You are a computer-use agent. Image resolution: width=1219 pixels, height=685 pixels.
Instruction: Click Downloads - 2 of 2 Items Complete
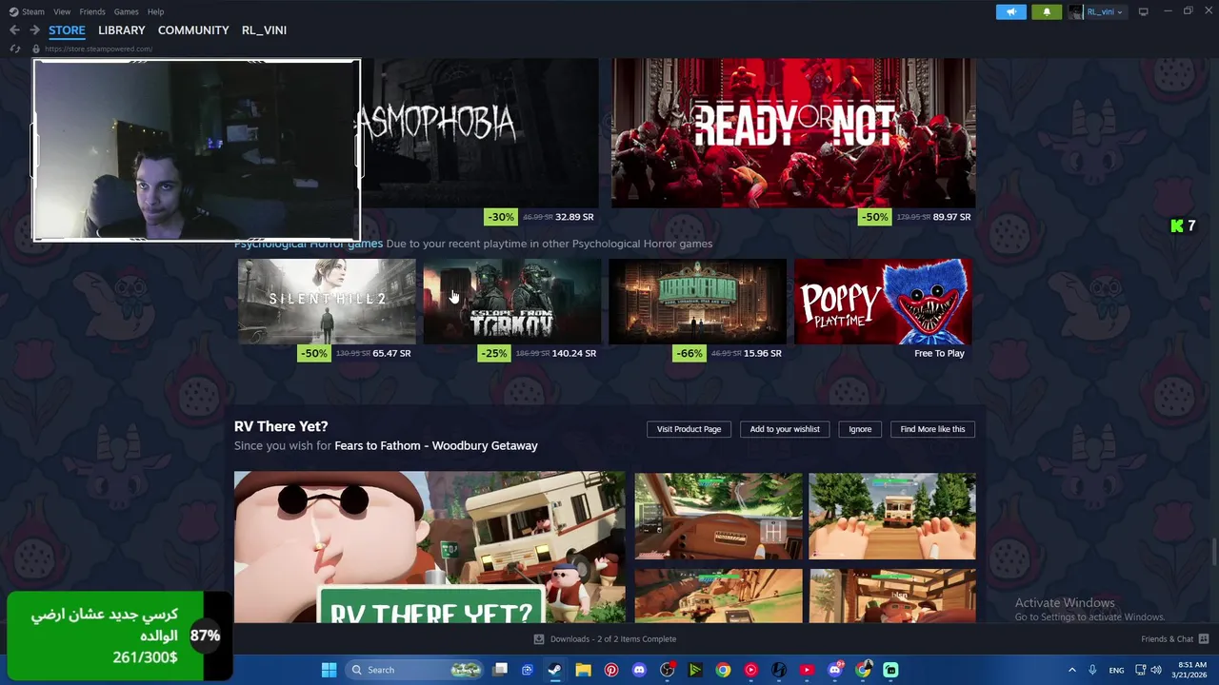(x=613, y=639)
